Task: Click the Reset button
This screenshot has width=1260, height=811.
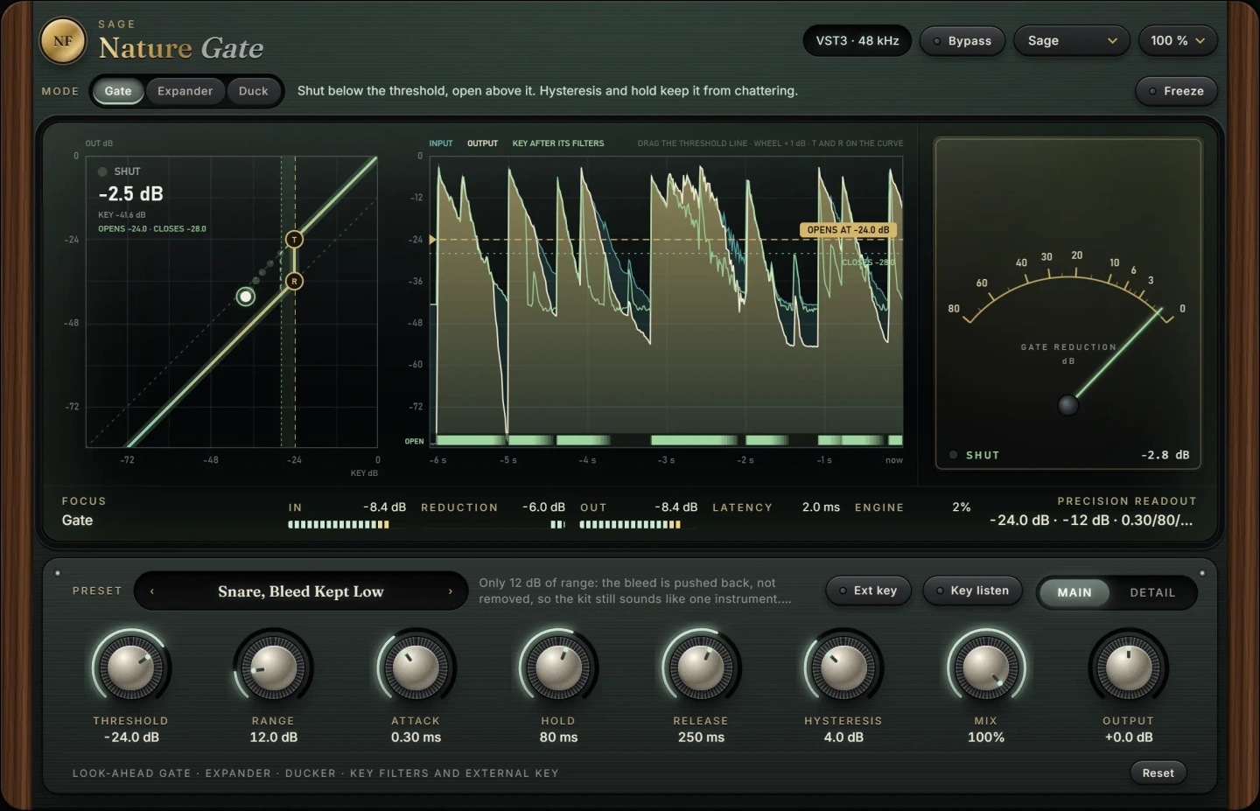Action: [1158, 773]
